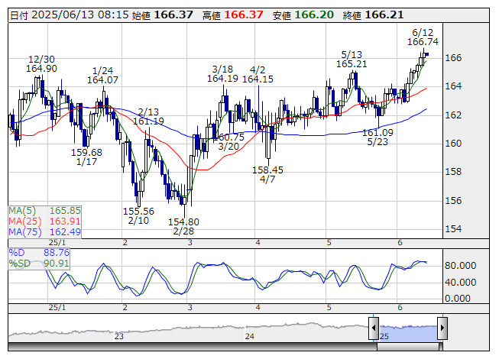Click the left range handle arrow
The width and height of the screenshot is (499, 359).
click(x=374, y=328)
